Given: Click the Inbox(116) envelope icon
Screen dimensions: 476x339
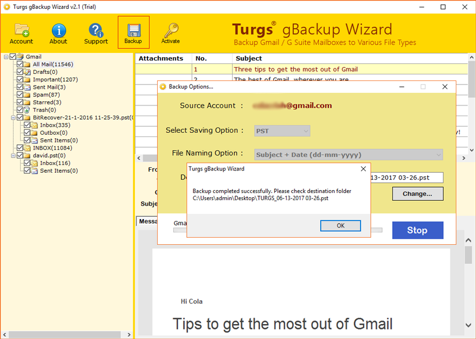Looking at the screenshot, I should [35, 163].
